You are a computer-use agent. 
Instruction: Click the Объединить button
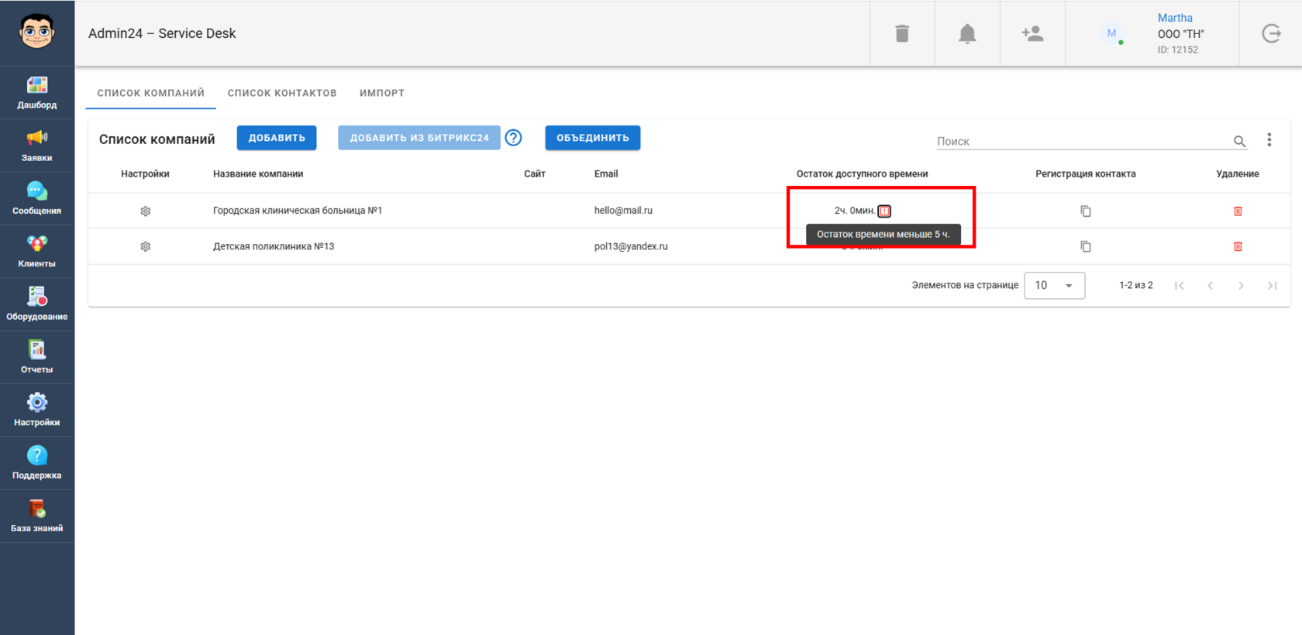pos(593,138)
